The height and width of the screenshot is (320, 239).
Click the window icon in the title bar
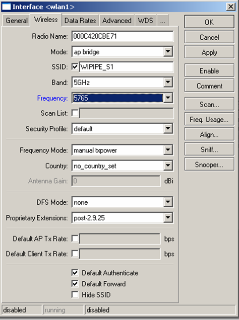click(x=6, y=7)
